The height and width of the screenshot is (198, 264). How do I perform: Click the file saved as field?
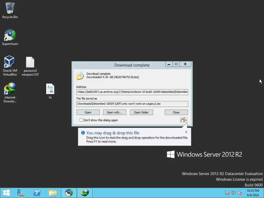click(132, 104)
